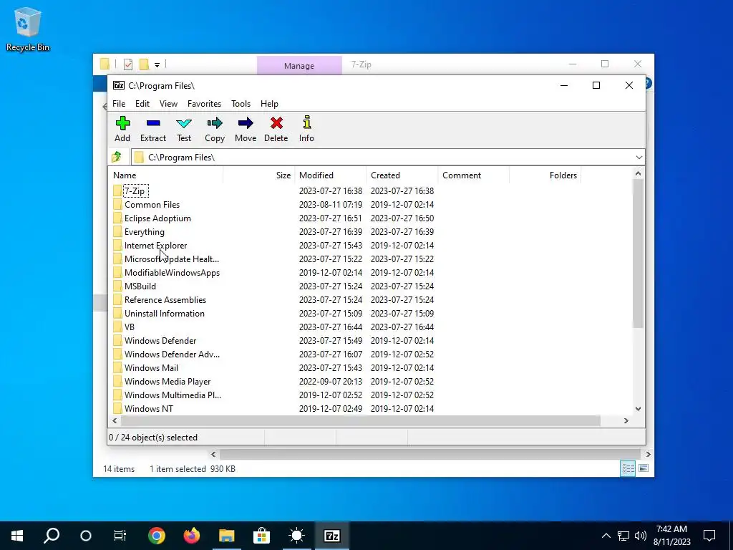Click the address path input field

[x=388, y=157]
